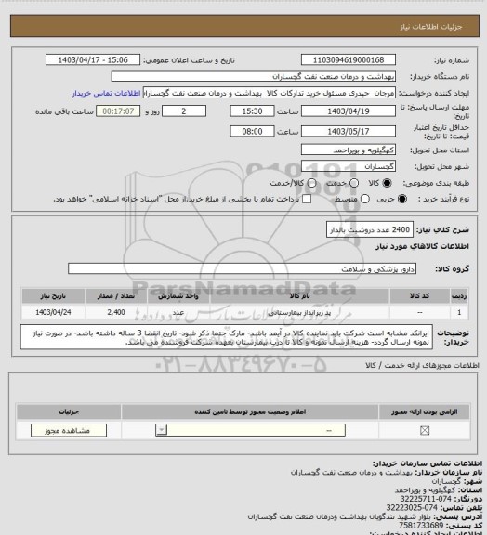Click the need number field 1103094619000168

pos(349,59)
